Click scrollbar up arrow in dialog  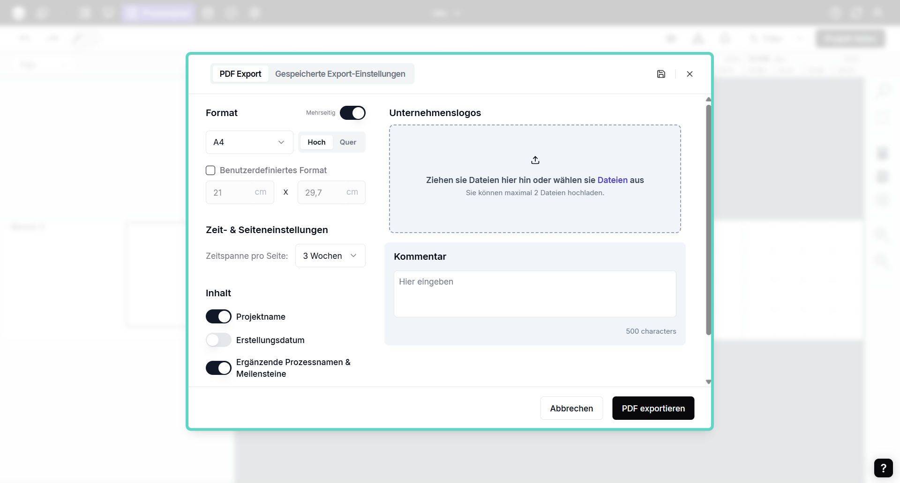click(708, 99)
